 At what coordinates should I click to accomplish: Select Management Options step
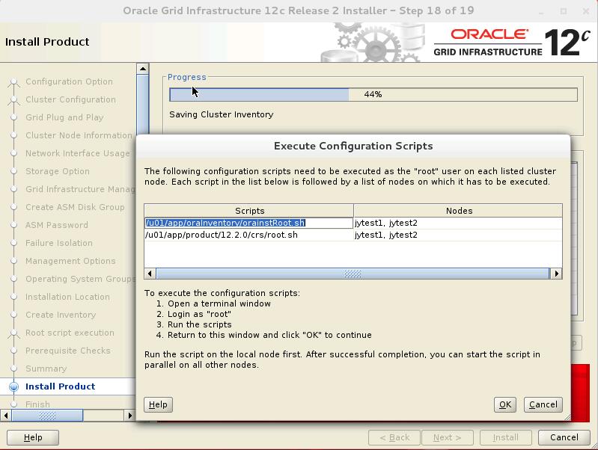(x=70, y=261)
